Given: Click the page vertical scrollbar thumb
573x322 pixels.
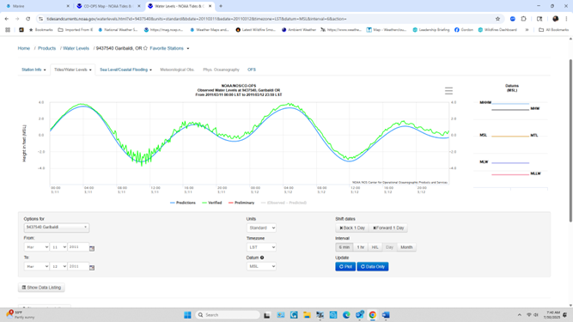Looking at the screenshot, I should (570, 141).
